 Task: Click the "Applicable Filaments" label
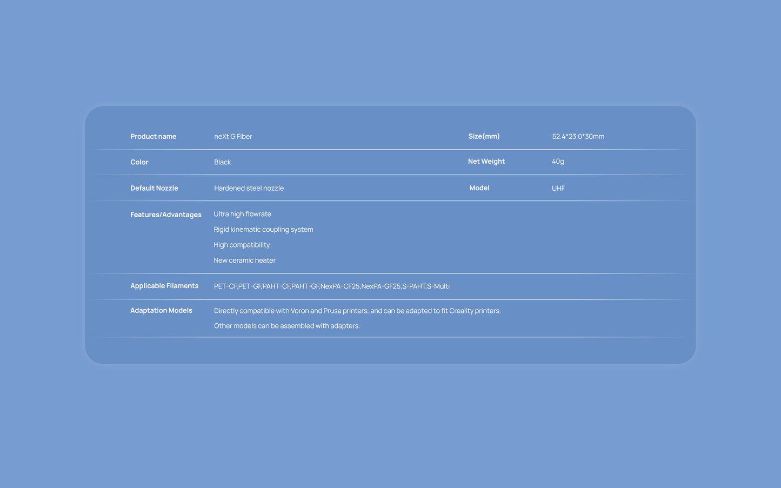click(164, 286)
